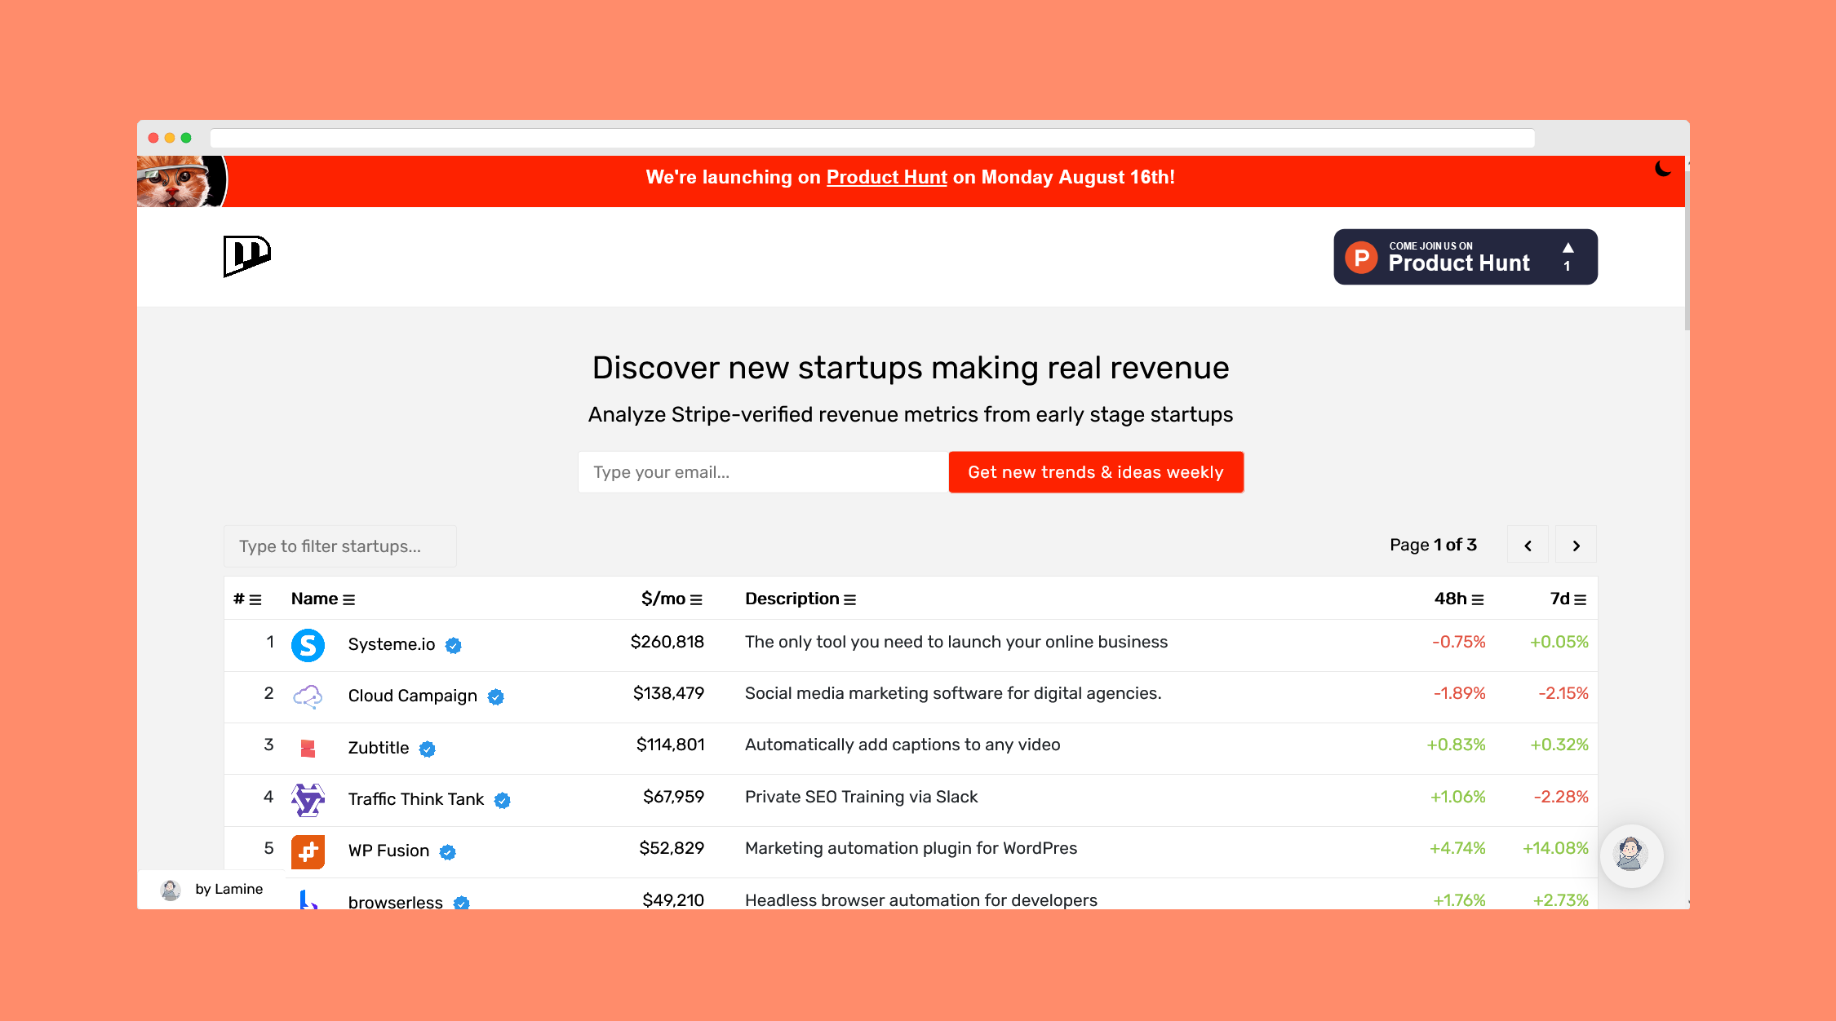Open the Systeme.io logo icon
This screenshot has height=1021, width=1836.
click(x=308, y=645)
